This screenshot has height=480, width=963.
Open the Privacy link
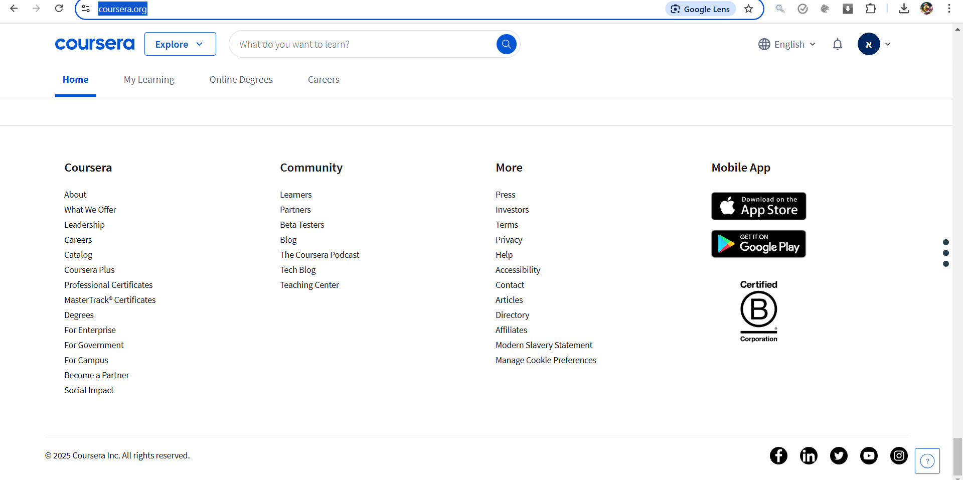coord(509,240)
